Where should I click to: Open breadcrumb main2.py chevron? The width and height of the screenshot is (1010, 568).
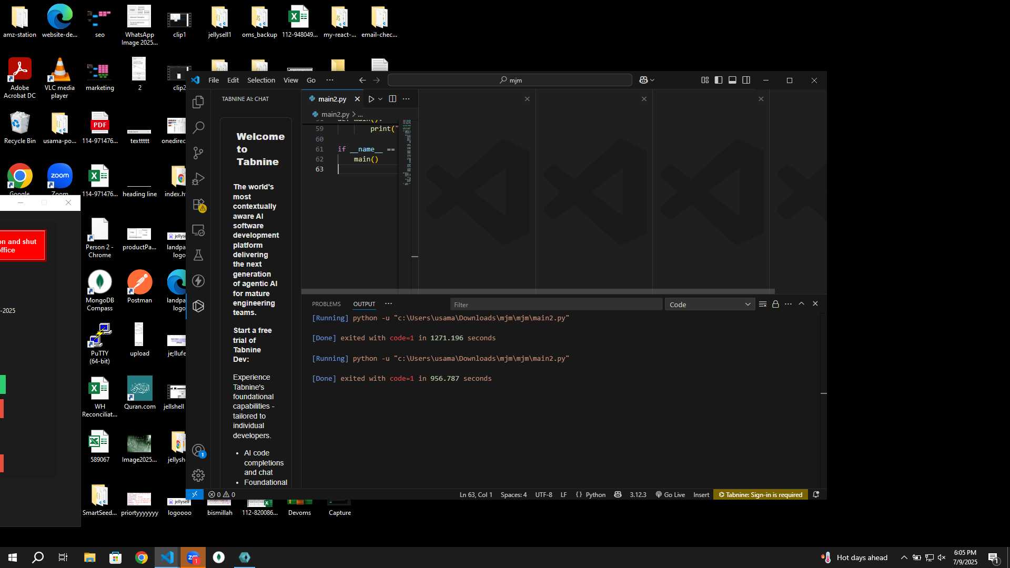(354, 114)
